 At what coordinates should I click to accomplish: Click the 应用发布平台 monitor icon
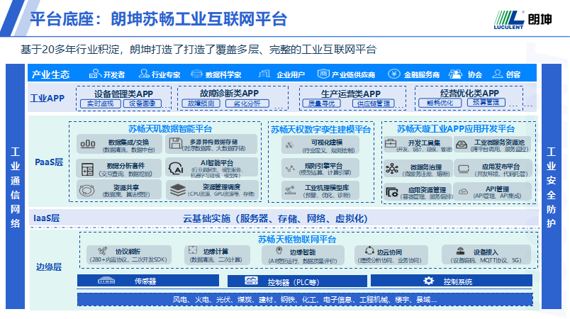(464, 169)
